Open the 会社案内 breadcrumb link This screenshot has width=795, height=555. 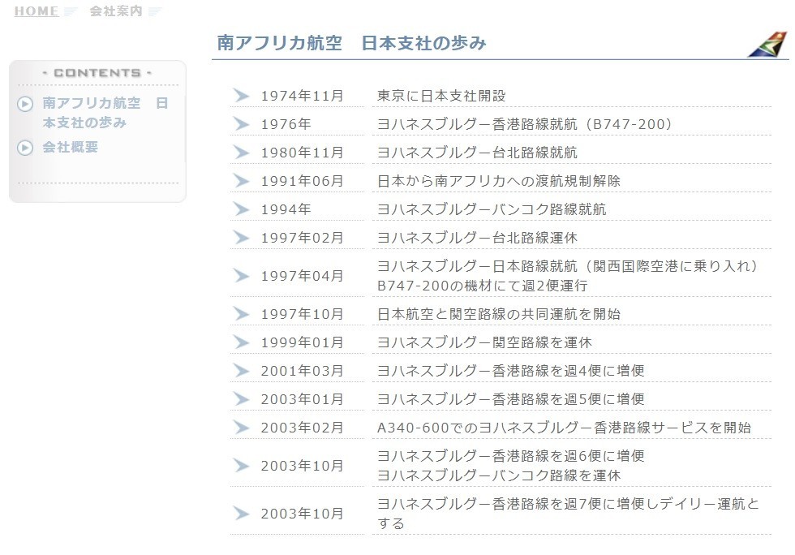click(x=115, y=11)
